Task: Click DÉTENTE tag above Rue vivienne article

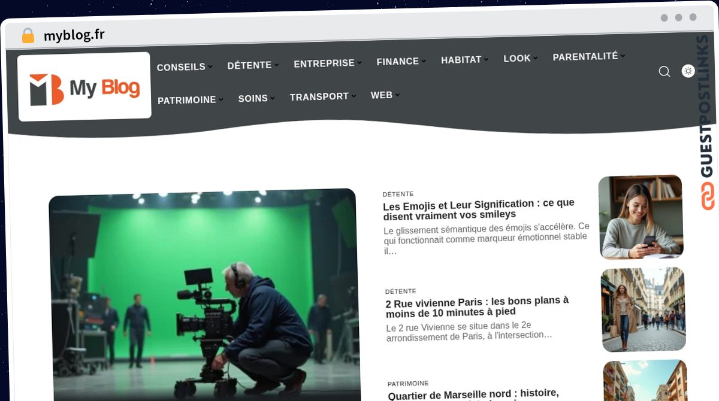Action: tap(401, 291)
